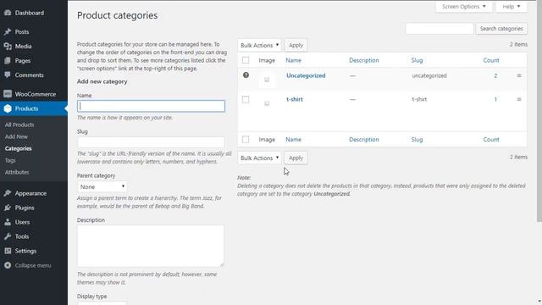Viewport: 542px width, 305px height.
Task: Click into the Description textarea
Action: tap(151, 246)
